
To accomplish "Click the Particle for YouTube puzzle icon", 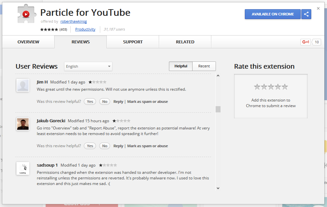I will point(26,14).
